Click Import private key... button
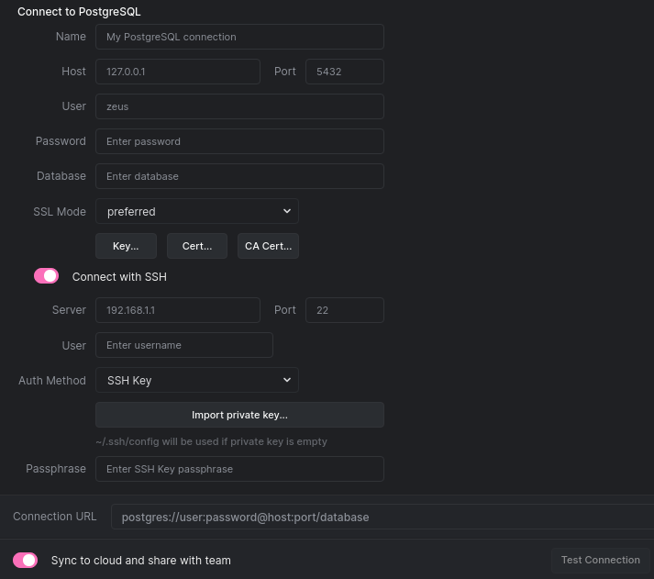654x579 pixels. pyautogui.click(x=239, y=415)
